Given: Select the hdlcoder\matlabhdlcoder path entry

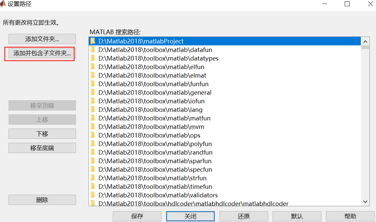Looking at the screenshot, I should (225, 203).
